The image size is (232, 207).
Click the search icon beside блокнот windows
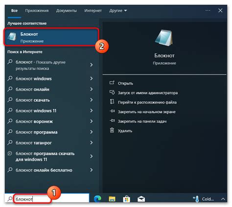point(10,78)
